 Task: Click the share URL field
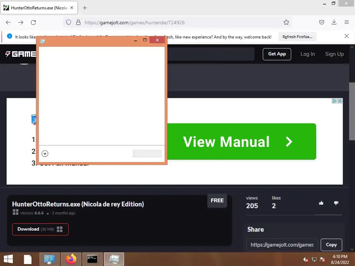[282, 245]
